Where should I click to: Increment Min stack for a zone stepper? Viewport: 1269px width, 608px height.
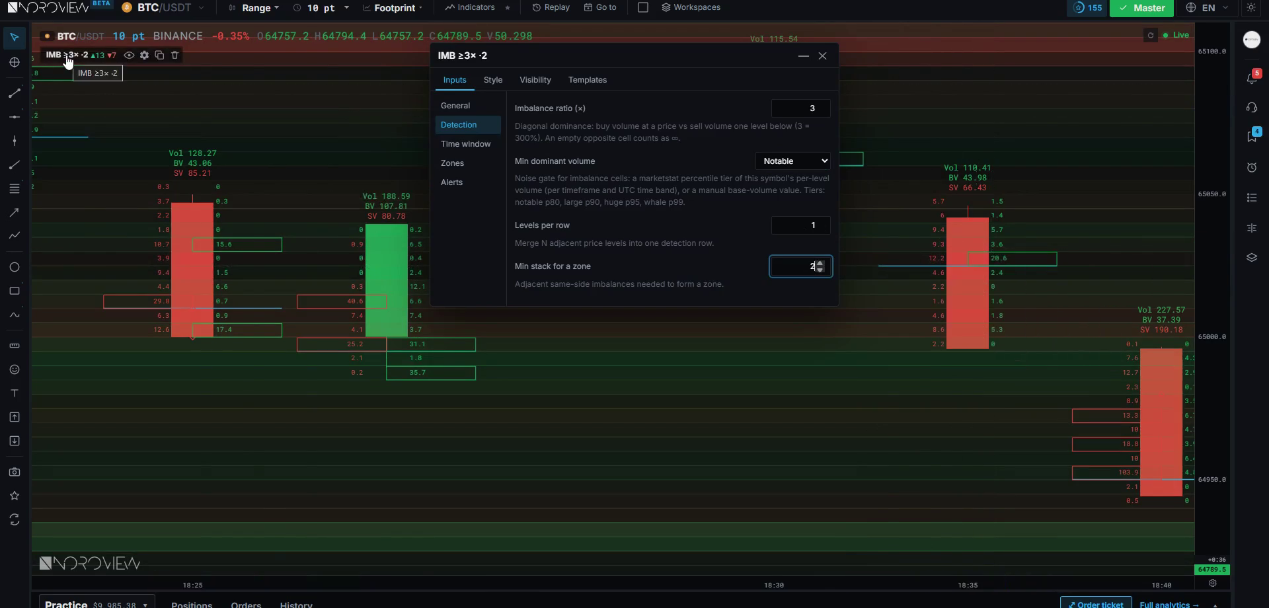point(820,263)
